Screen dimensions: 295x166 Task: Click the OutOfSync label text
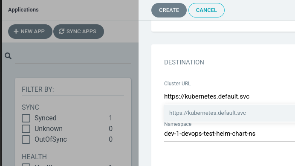[x=51, y=139]
